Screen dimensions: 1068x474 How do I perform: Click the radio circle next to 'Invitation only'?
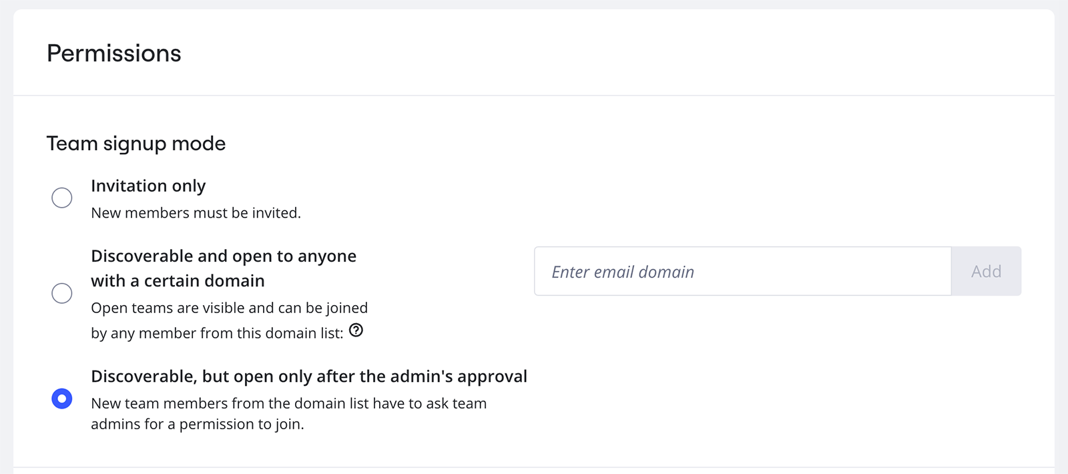point(62,198)
